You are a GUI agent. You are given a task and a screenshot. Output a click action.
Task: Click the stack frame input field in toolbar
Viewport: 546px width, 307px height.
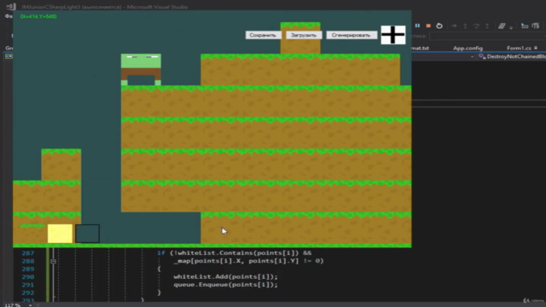point(487,36)
